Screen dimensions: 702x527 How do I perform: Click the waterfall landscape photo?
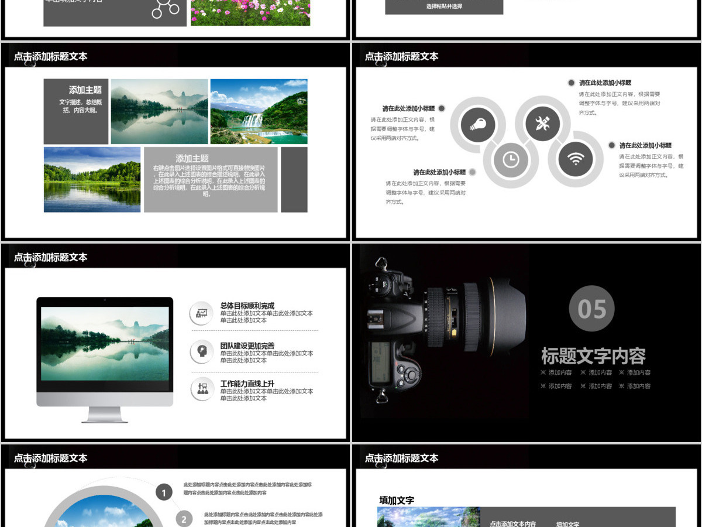[259, 111]
